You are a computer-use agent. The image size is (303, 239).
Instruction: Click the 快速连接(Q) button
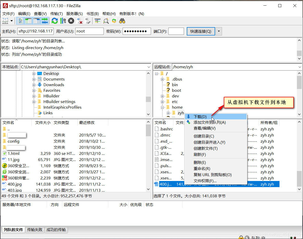pos(201,31)
